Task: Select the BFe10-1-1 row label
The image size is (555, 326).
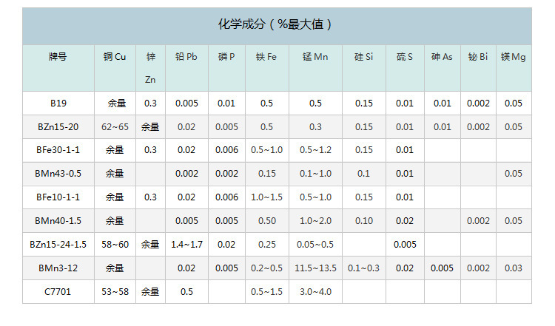Action: [x=58, y=197]
